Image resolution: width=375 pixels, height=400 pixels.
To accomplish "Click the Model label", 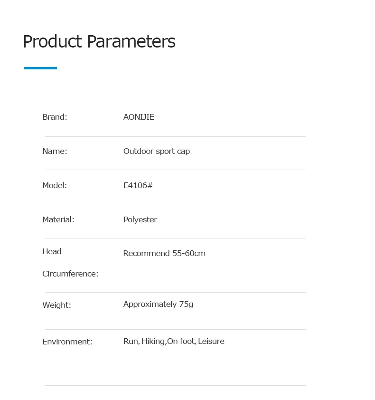I will [55, 185].
